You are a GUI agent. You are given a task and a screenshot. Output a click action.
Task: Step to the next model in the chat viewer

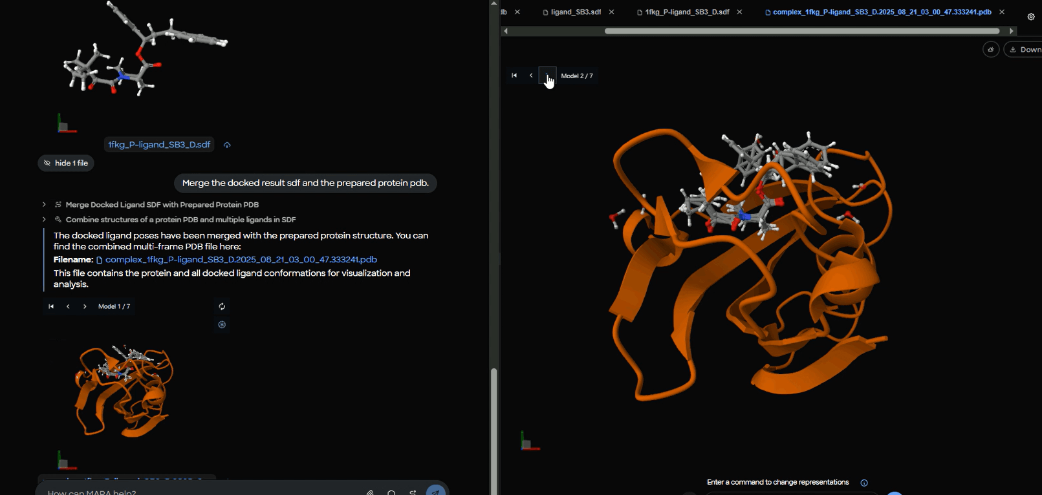85,306
